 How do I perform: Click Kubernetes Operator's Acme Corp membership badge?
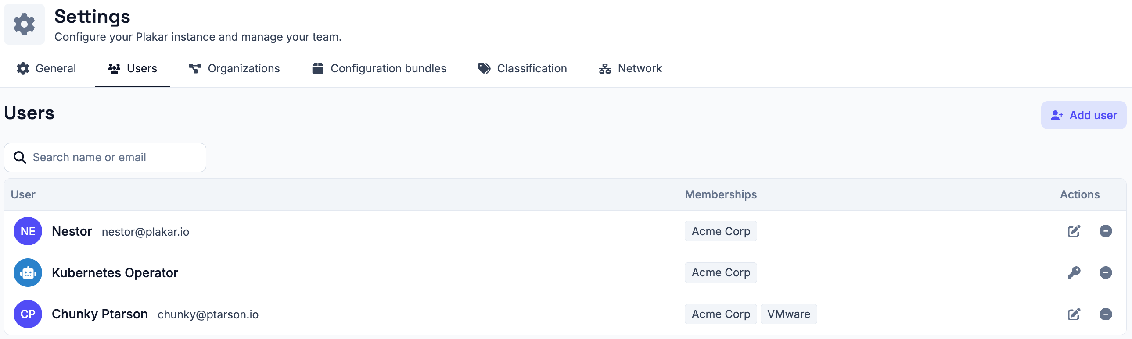tap(721, 273)
